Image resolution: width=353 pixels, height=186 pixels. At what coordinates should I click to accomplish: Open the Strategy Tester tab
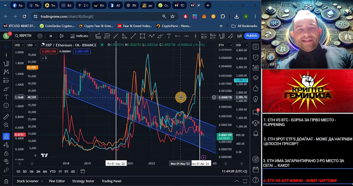[x=83, y=181]
